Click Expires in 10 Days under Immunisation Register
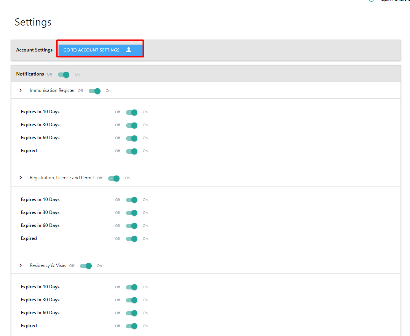410x336 pixels. click(40, 112)
